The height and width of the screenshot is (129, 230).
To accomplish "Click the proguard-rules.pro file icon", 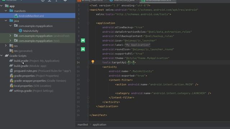I will 11,71.
